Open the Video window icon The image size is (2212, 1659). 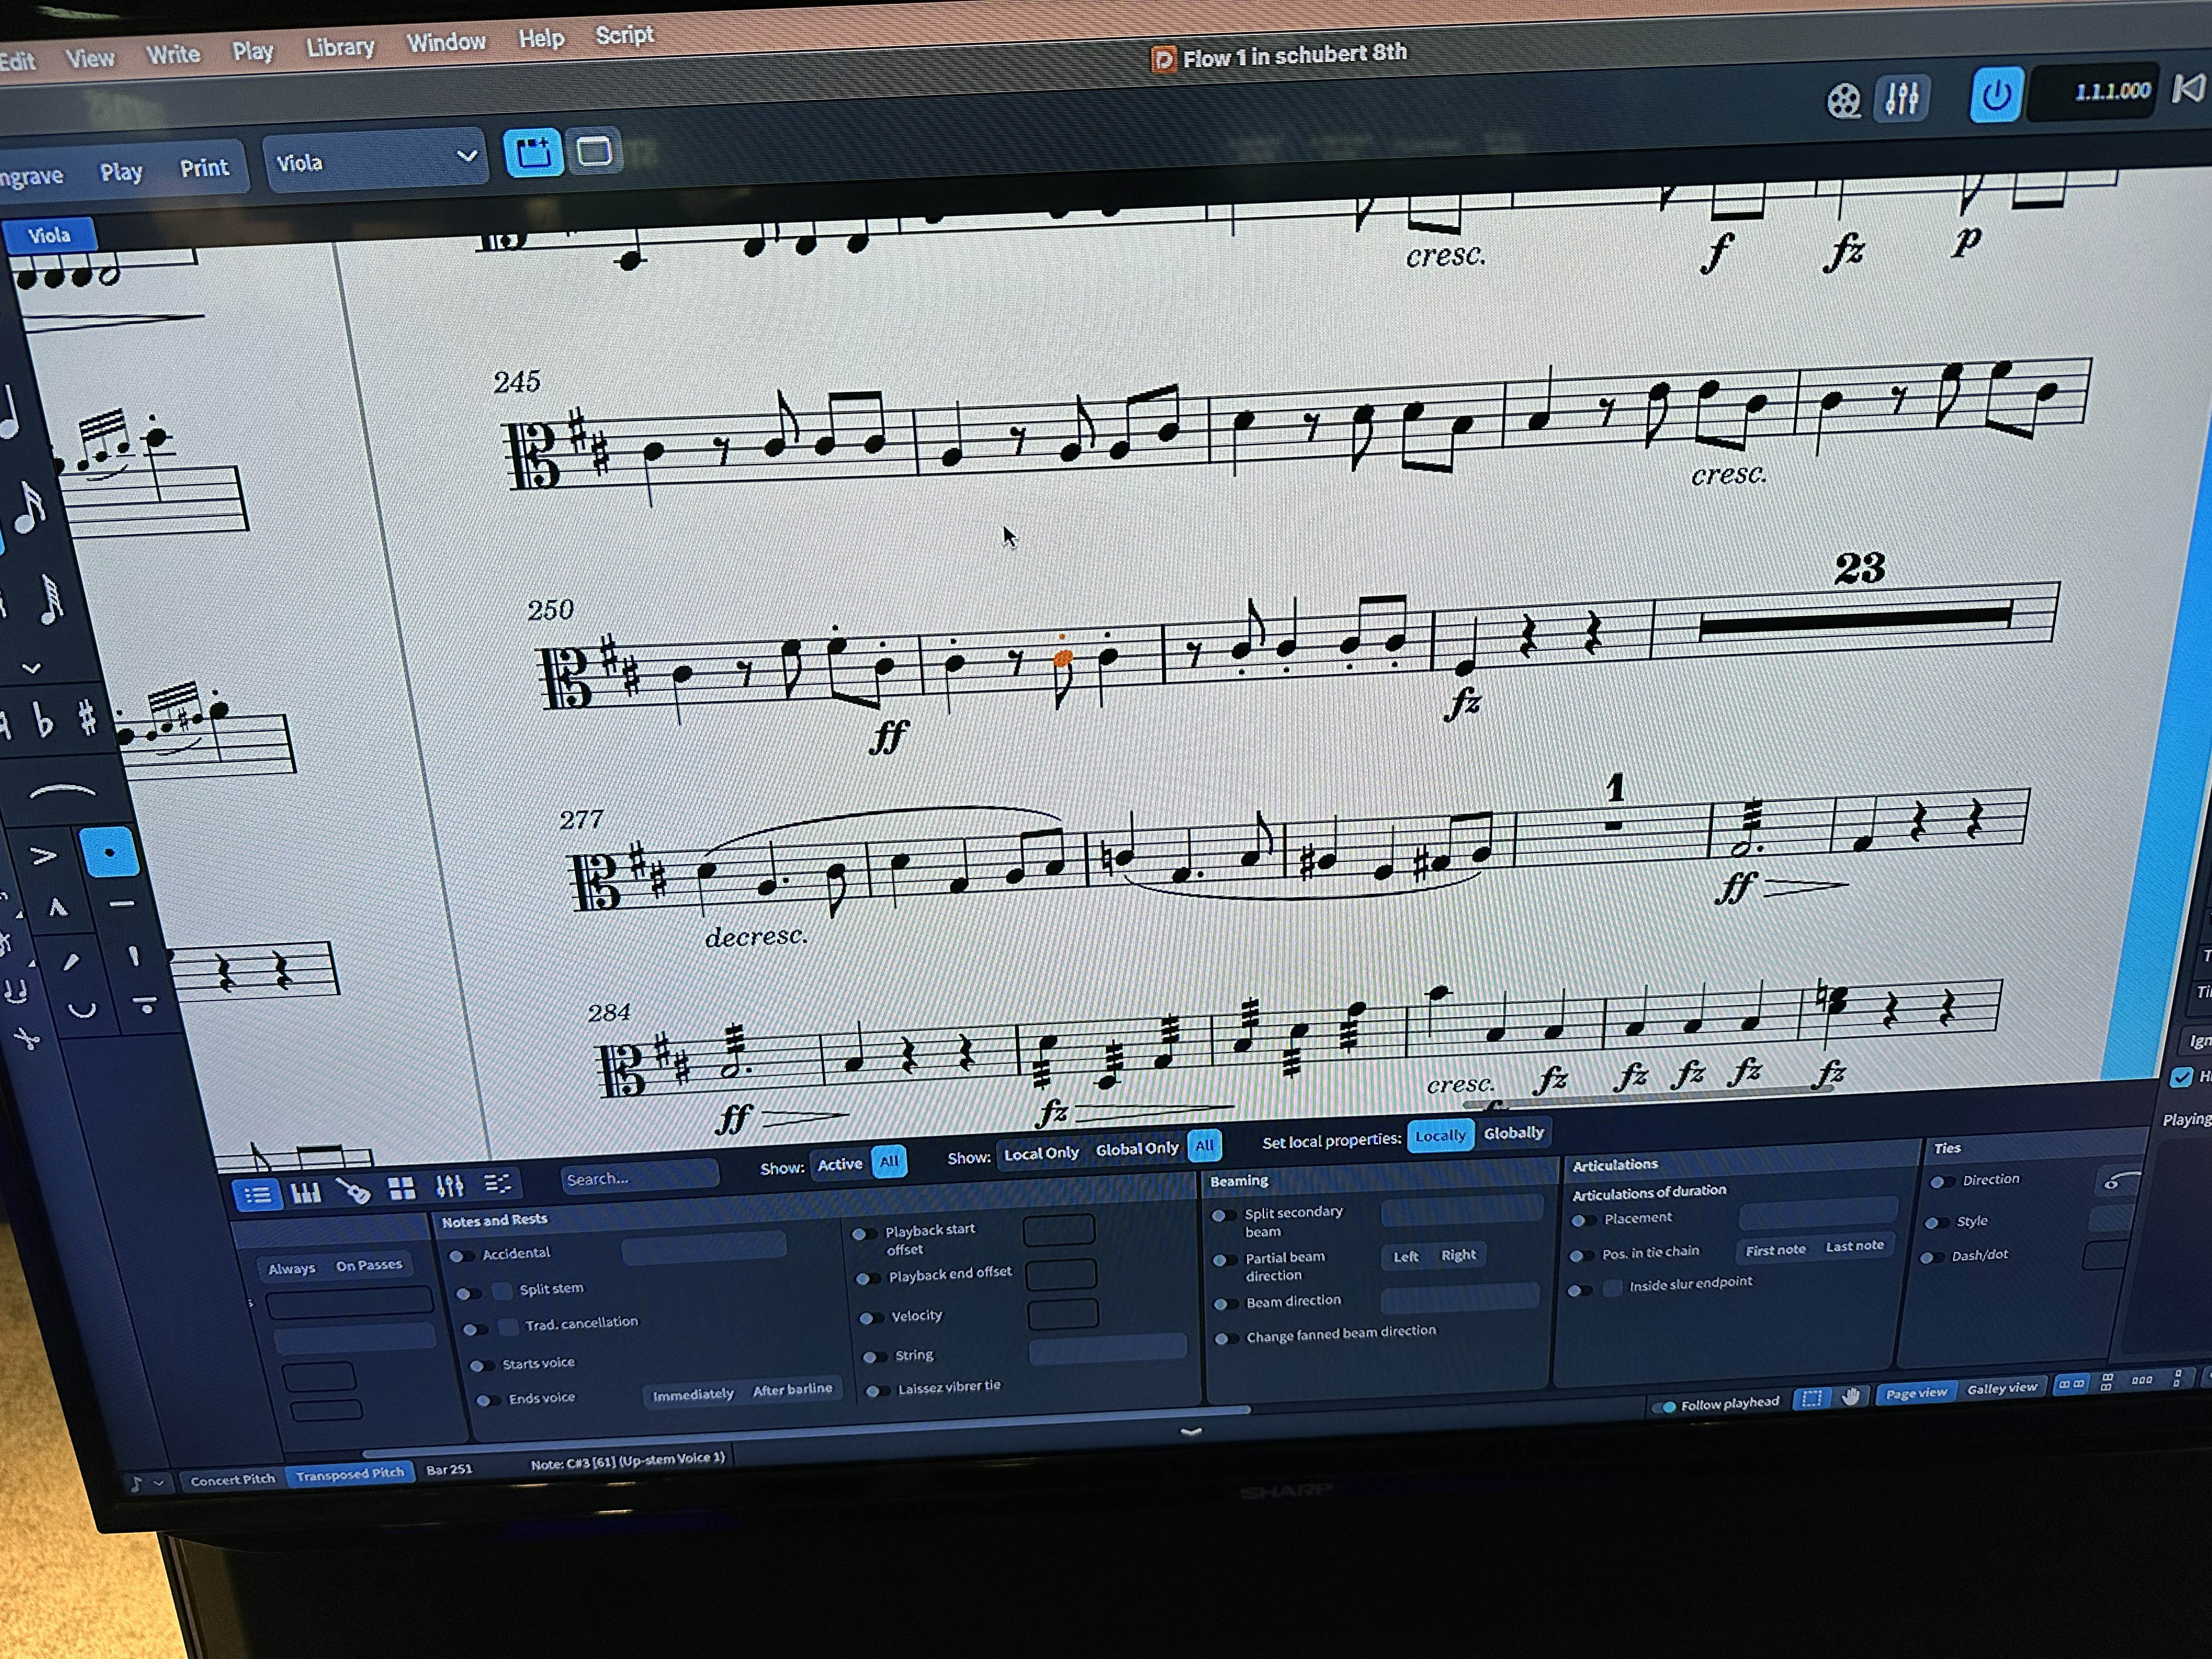click(x=1843, y=101)
